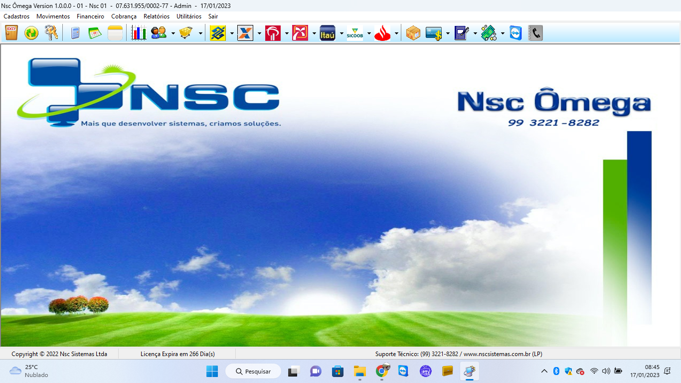Select the refresh icon with green arrows

click(x=31, y=33)
